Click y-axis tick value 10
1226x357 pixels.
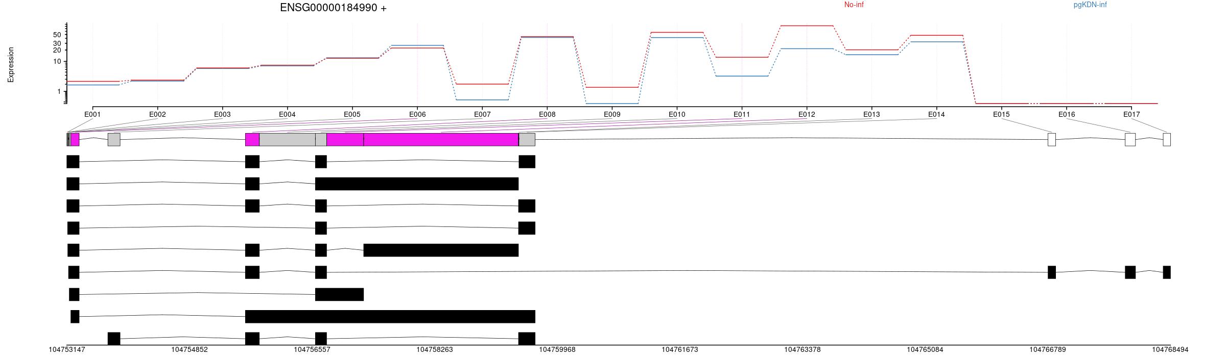point(58,62)
